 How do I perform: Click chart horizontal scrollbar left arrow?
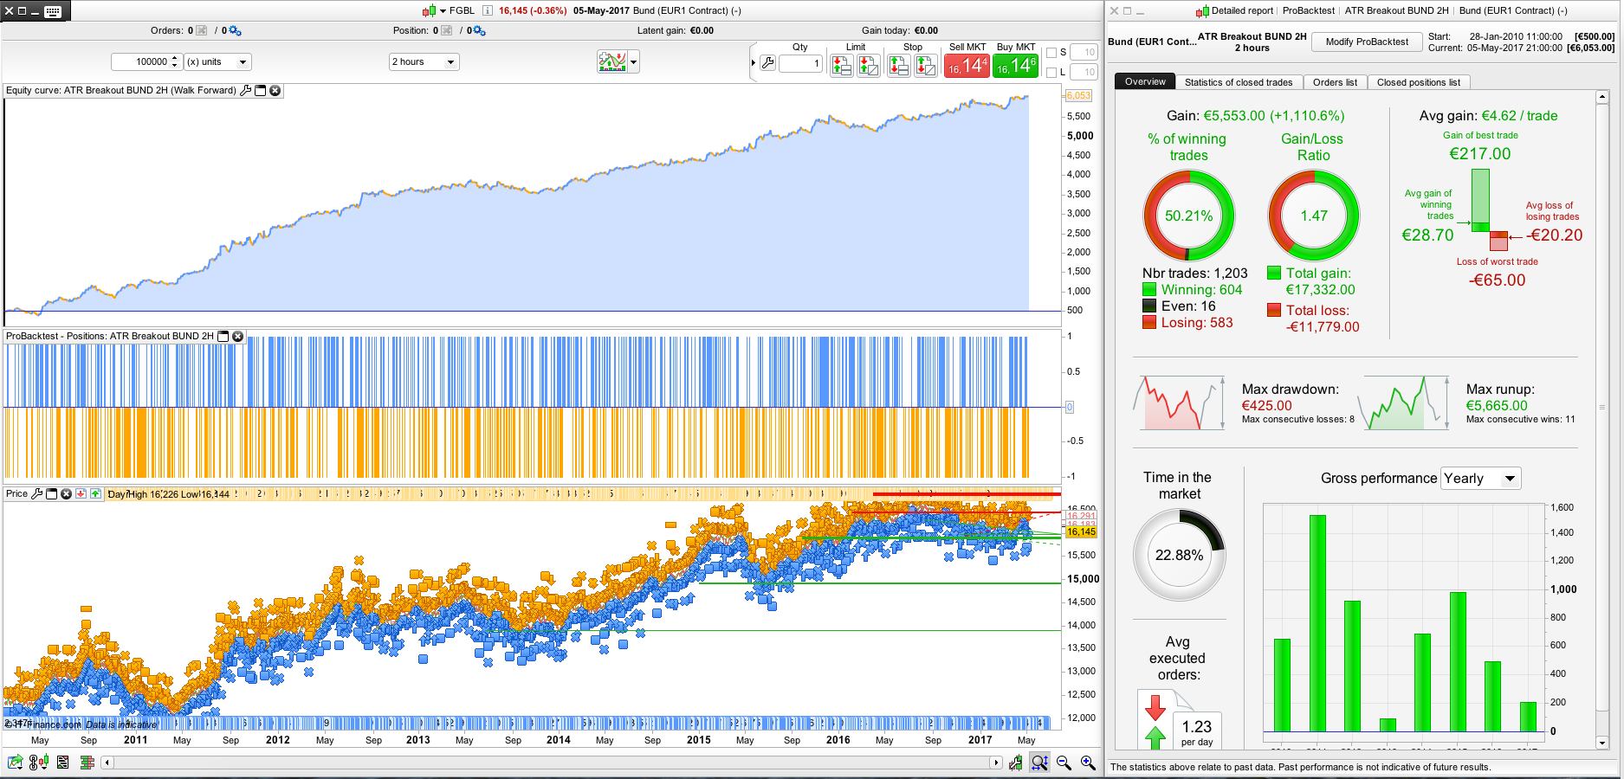coord(107,763)
